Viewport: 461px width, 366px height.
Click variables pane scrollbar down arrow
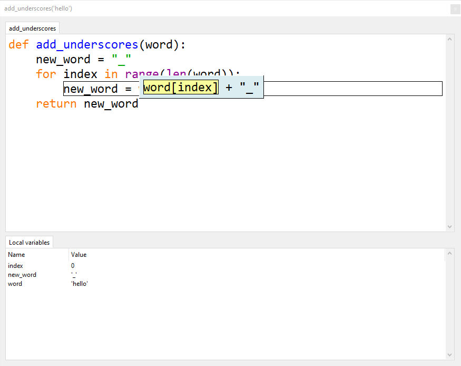(449, 355)
